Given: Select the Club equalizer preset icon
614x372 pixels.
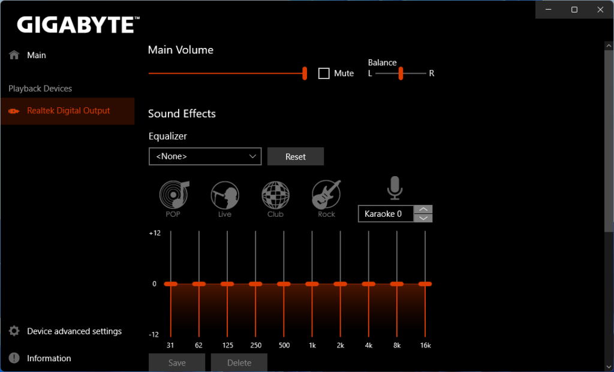Looking at the screenshot, I should (x=275, y=193).
